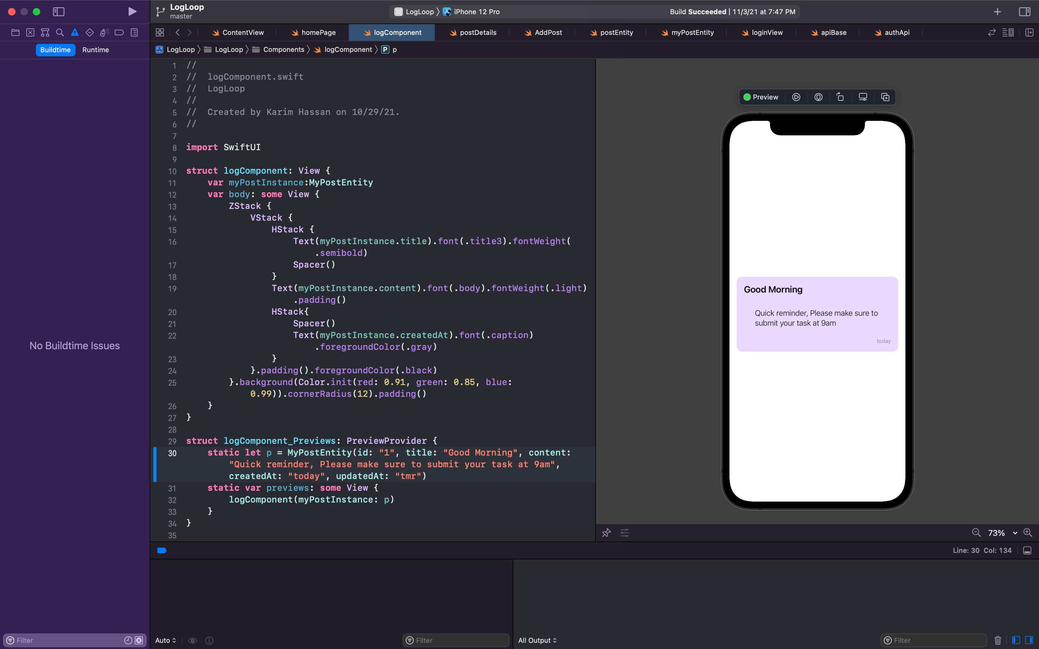This screenshot has width=1039, height=649.
Task: Switch to the postEntity tab
Action: (611, 33)
